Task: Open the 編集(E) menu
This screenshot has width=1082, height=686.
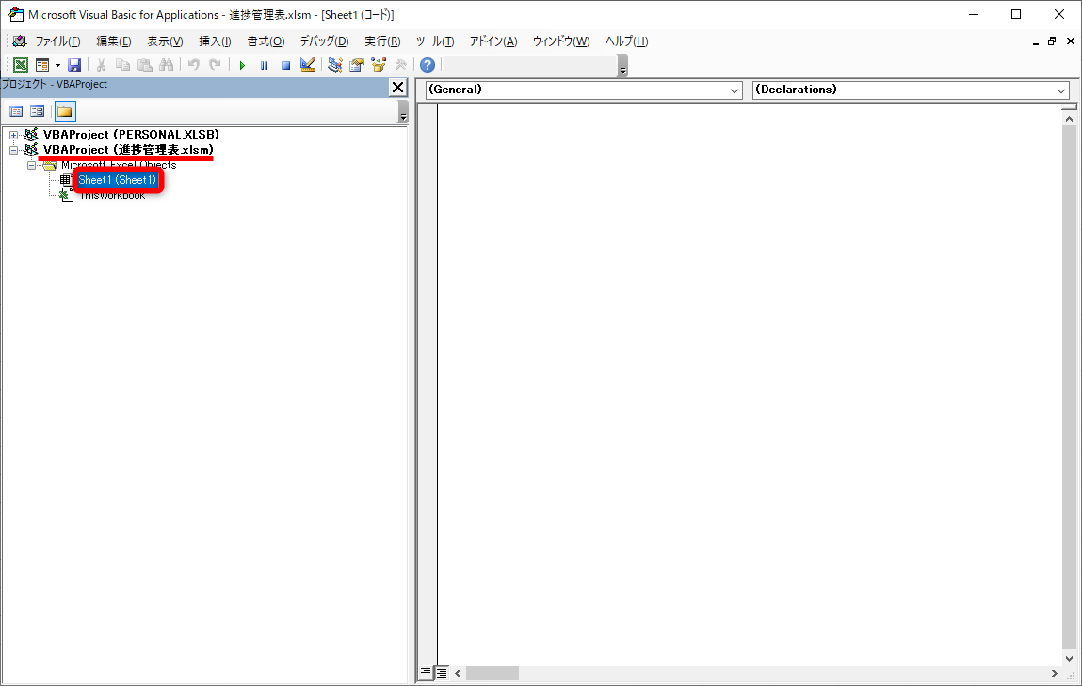Action: click(113, 41)
